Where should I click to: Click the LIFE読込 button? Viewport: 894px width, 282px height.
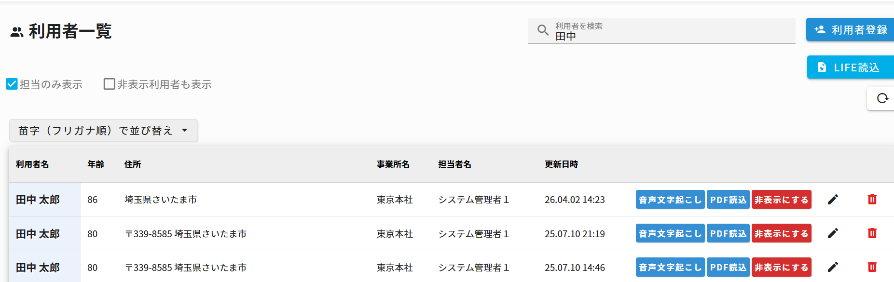pyautogui.click(x=850, y=67)
